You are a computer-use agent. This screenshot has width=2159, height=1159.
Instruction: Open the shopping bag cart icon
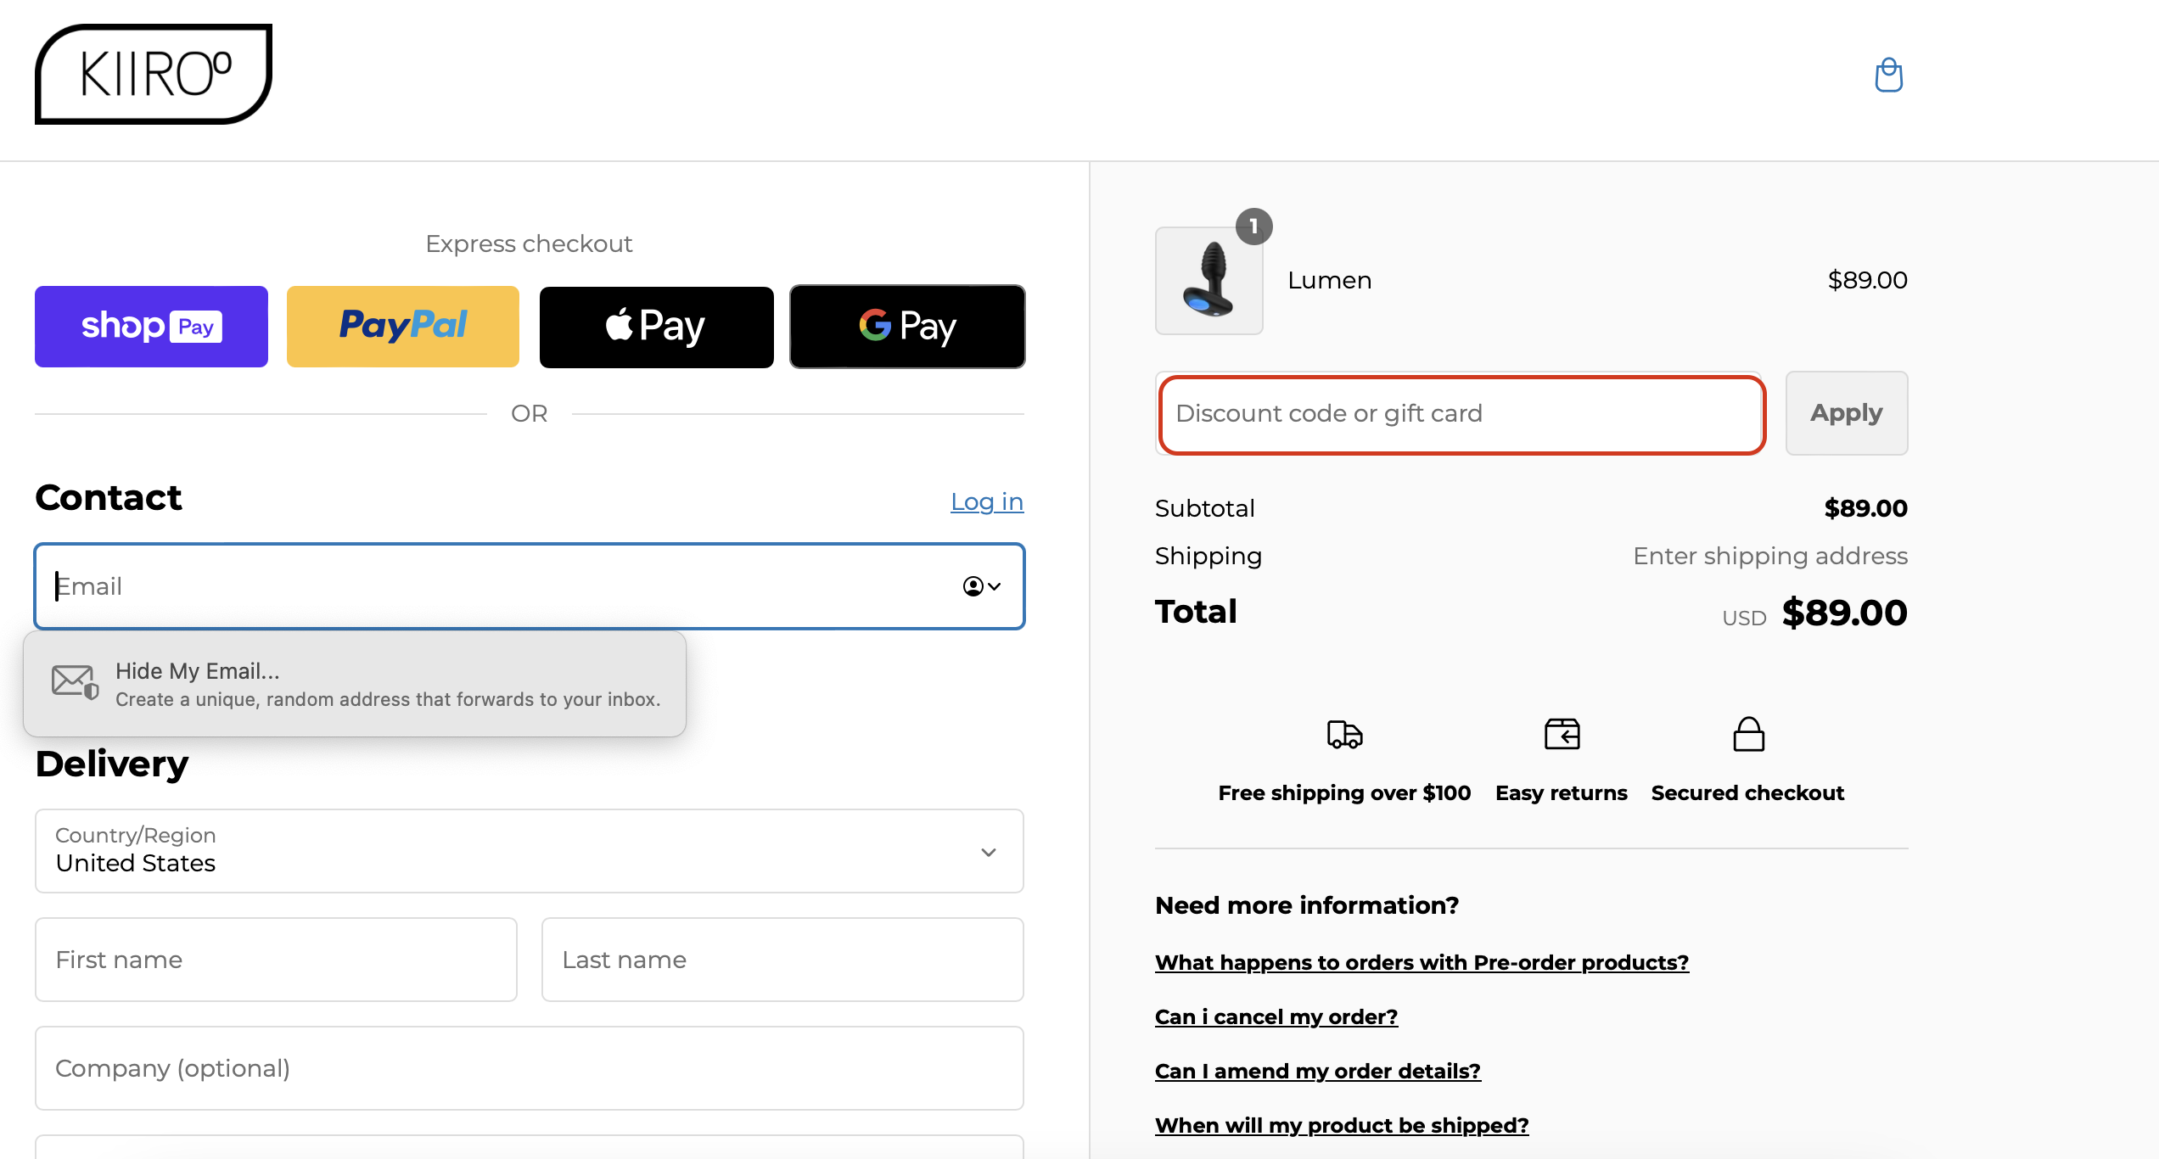1888,75
